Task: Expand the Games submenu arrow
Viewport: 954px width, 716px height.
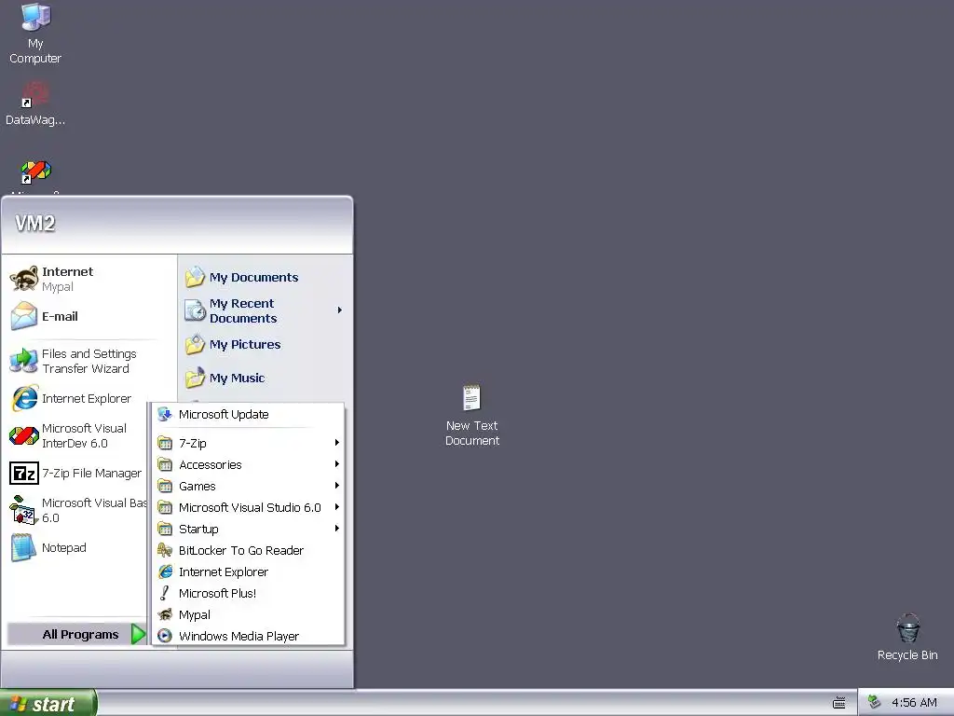Action: pyautogui.click(x=337, y=485)
